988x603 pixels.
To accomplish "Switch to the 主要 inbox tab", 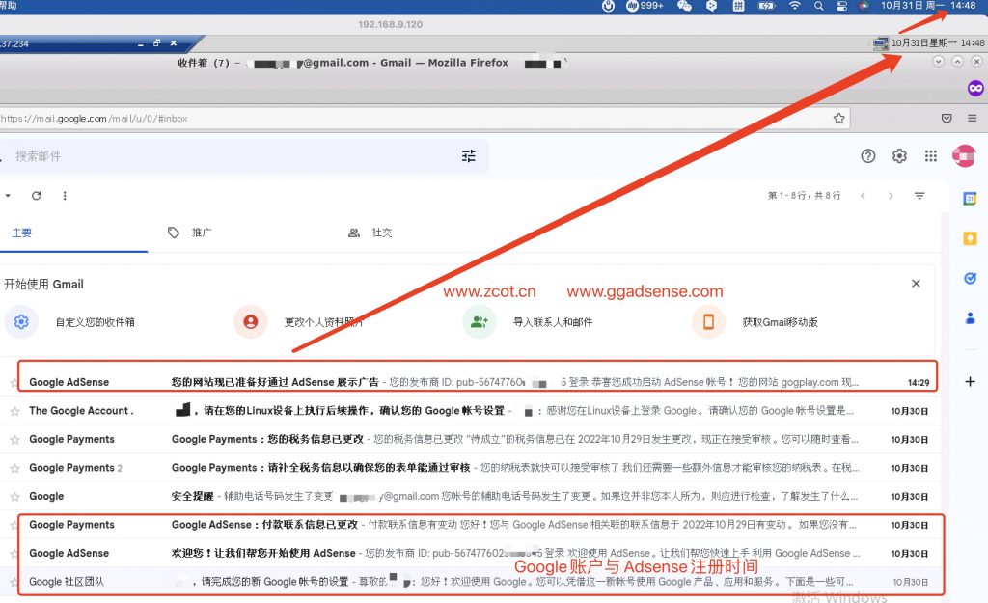I will (21, 233).
